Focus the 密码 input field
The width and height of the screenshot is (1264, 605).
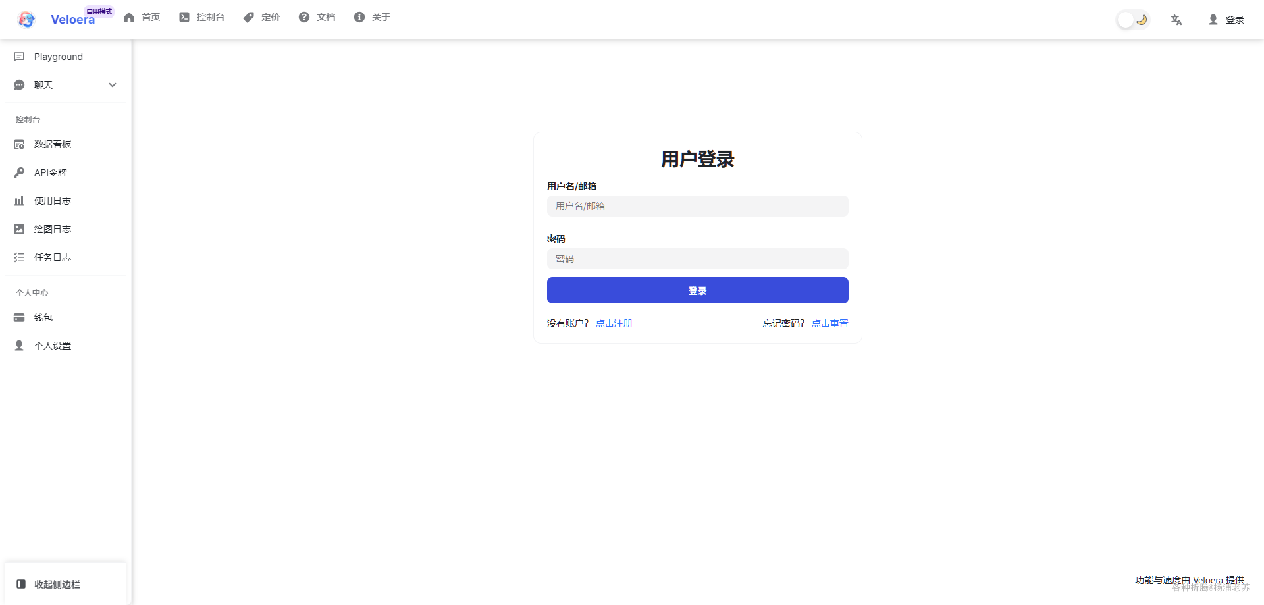697,259
